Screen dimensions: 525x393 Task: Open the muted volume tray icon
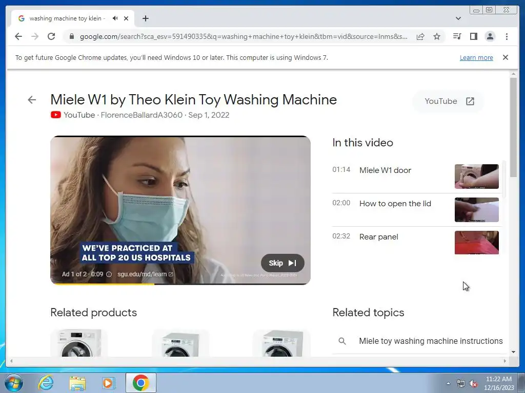[473, 383]
